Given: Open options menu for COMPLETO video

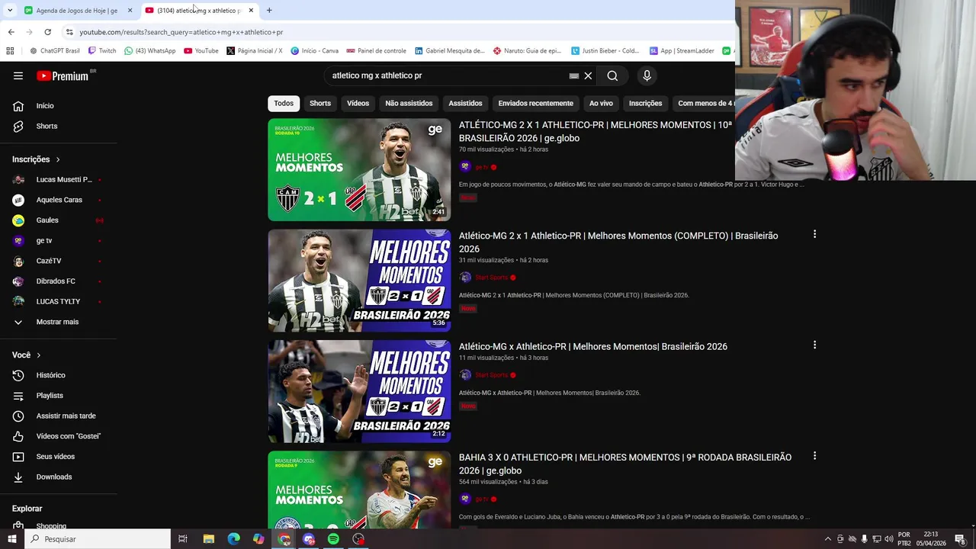Looking at the screenshot, I should pos(814,234).
